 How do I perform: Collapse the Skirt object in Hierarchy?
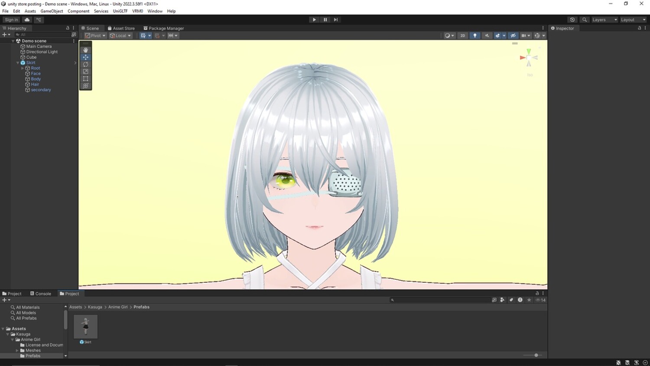coord(18,63)
